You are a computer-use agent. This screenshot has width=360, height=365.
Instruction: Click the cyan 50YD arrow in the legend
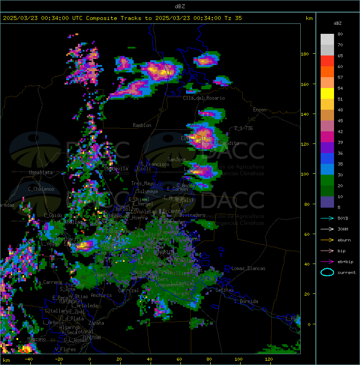click(327, 218)
